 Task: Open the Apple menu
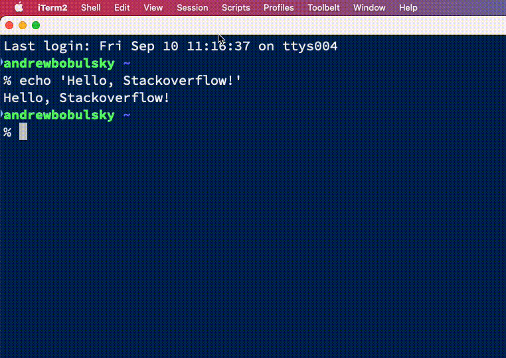pos(19,7)
